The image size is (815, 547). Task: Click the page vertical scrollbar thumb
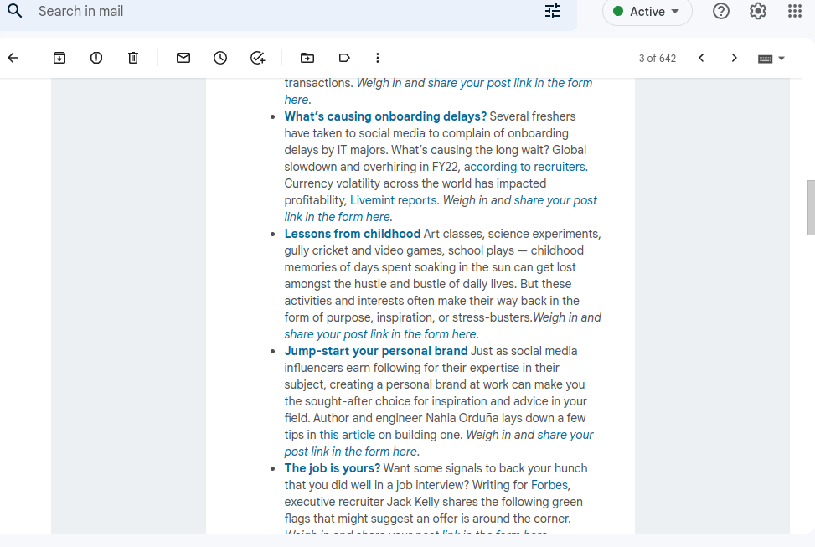click(x=811, y=208)
